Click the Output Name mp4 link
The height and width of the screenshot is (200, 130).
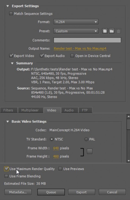[x=80, y=48]
